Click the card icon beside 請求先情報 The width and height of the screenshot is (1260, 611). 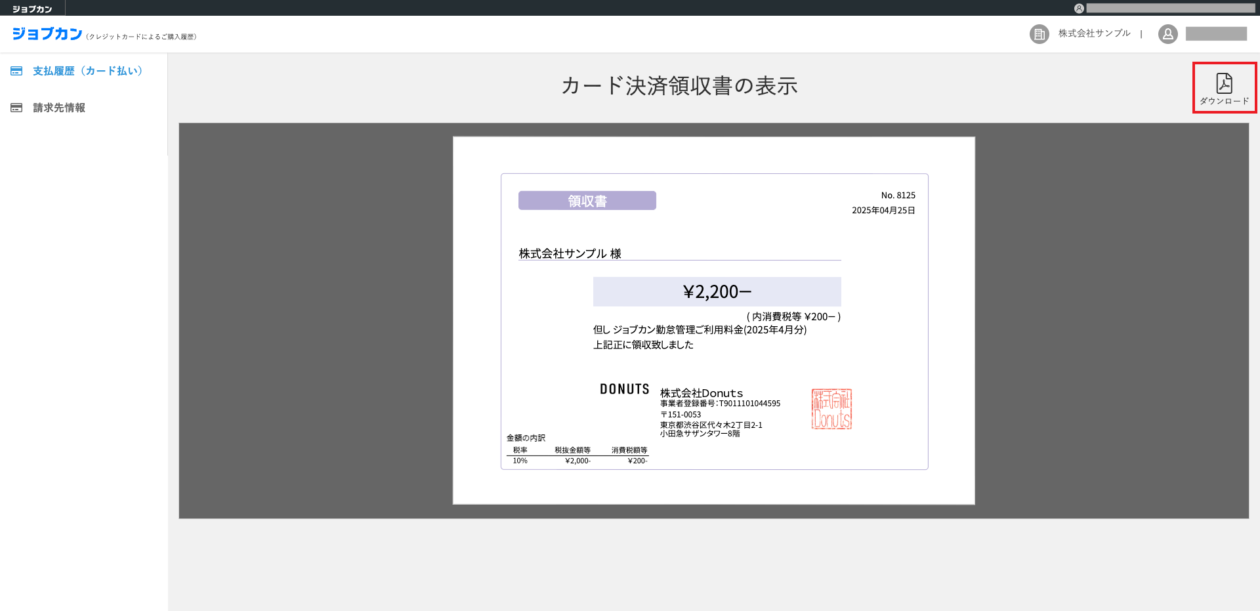pos(16,108)
